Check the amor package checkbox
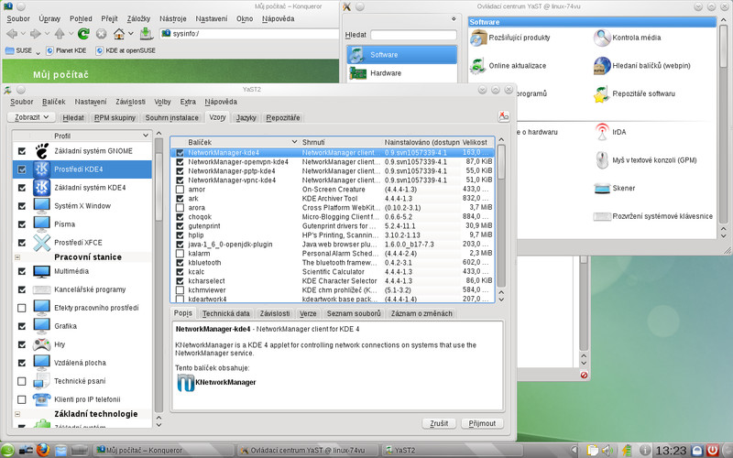Screen dimensions: 733x458 pyautogui.click(x=180, y=190)
